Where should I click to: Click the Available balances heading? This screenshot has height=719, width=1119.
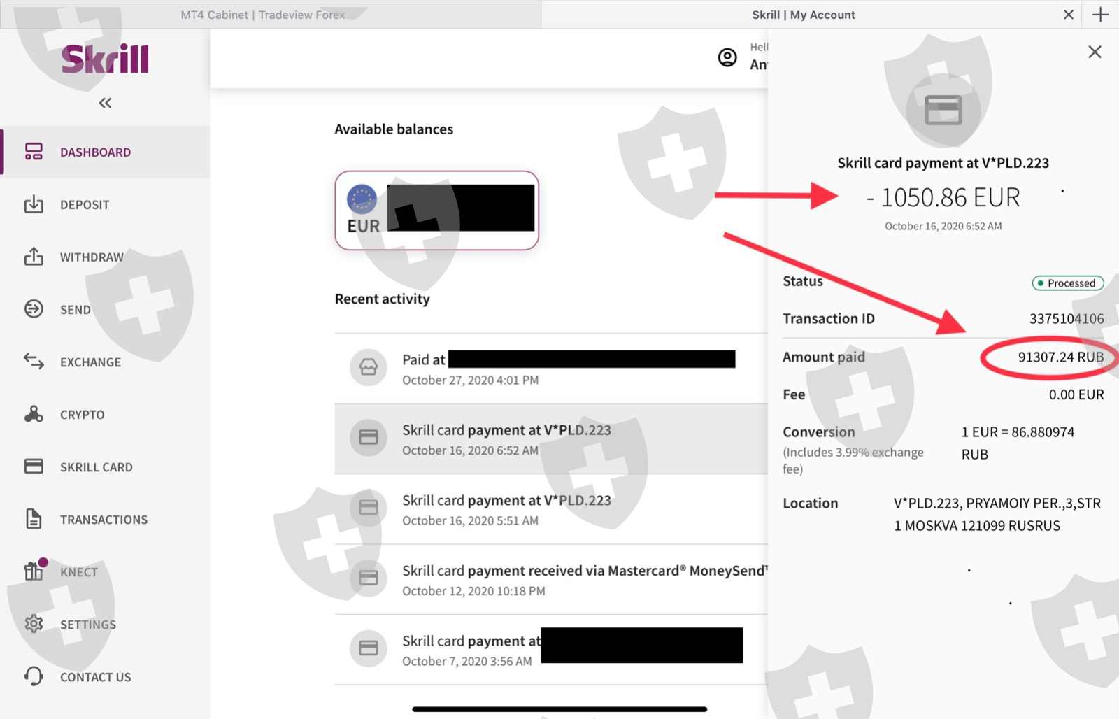[394, 129]
